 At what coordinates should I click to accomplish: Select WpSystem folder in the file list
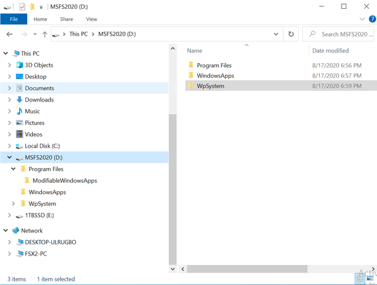click(281, 86)
